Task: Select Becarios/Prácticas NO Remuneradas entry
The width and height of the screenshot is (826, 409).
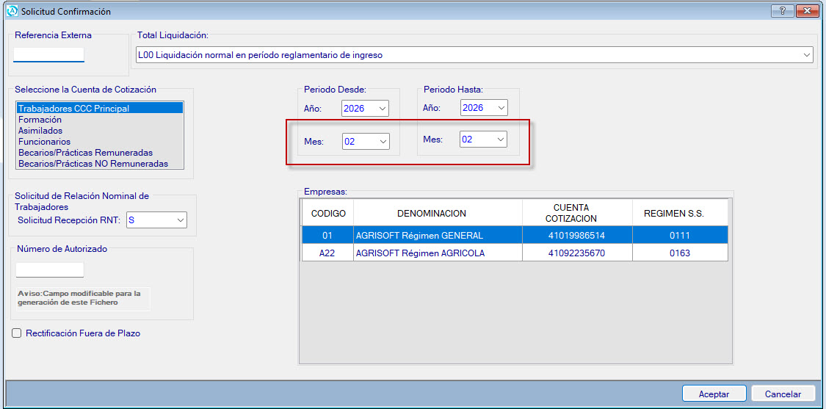Action: click(93, 164)
